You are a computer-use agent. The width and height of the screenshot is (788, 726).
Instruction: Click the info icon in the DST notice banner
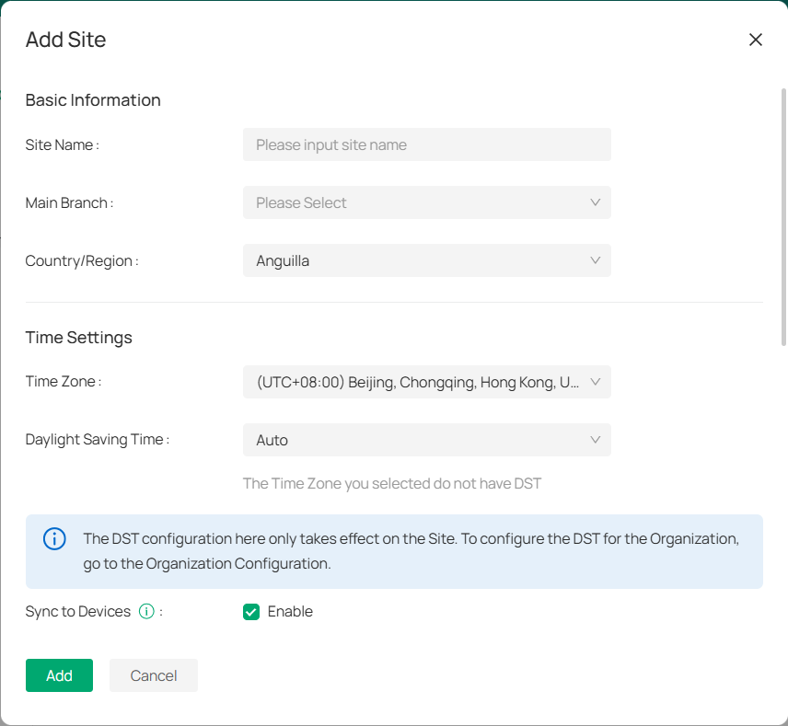click(54, 539)
